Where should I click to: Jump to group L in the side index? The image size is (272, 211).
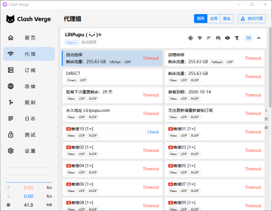click(266, 110)
